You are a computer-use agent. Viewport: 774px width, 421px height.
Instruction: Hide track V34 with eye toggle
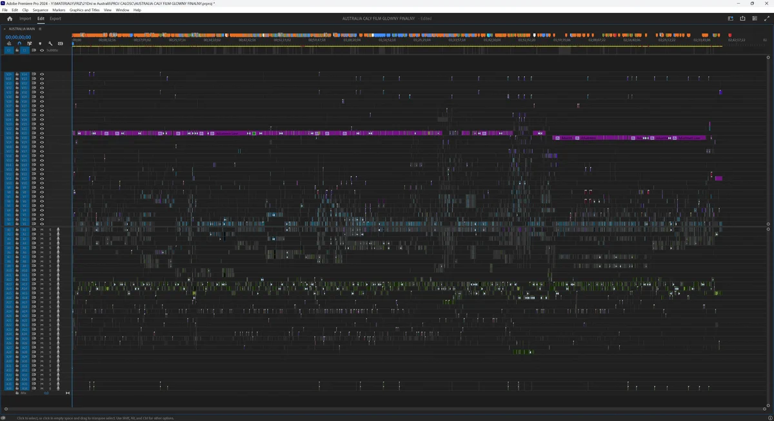42,74
